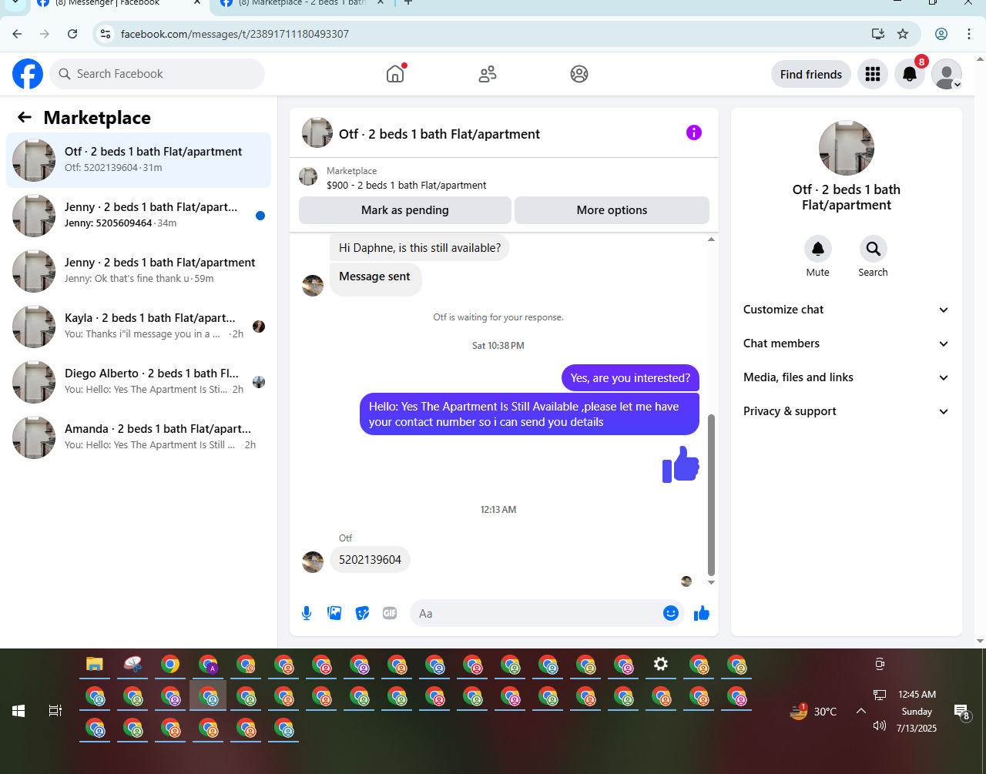Expand Media, files and links section

tap(846, 377)
